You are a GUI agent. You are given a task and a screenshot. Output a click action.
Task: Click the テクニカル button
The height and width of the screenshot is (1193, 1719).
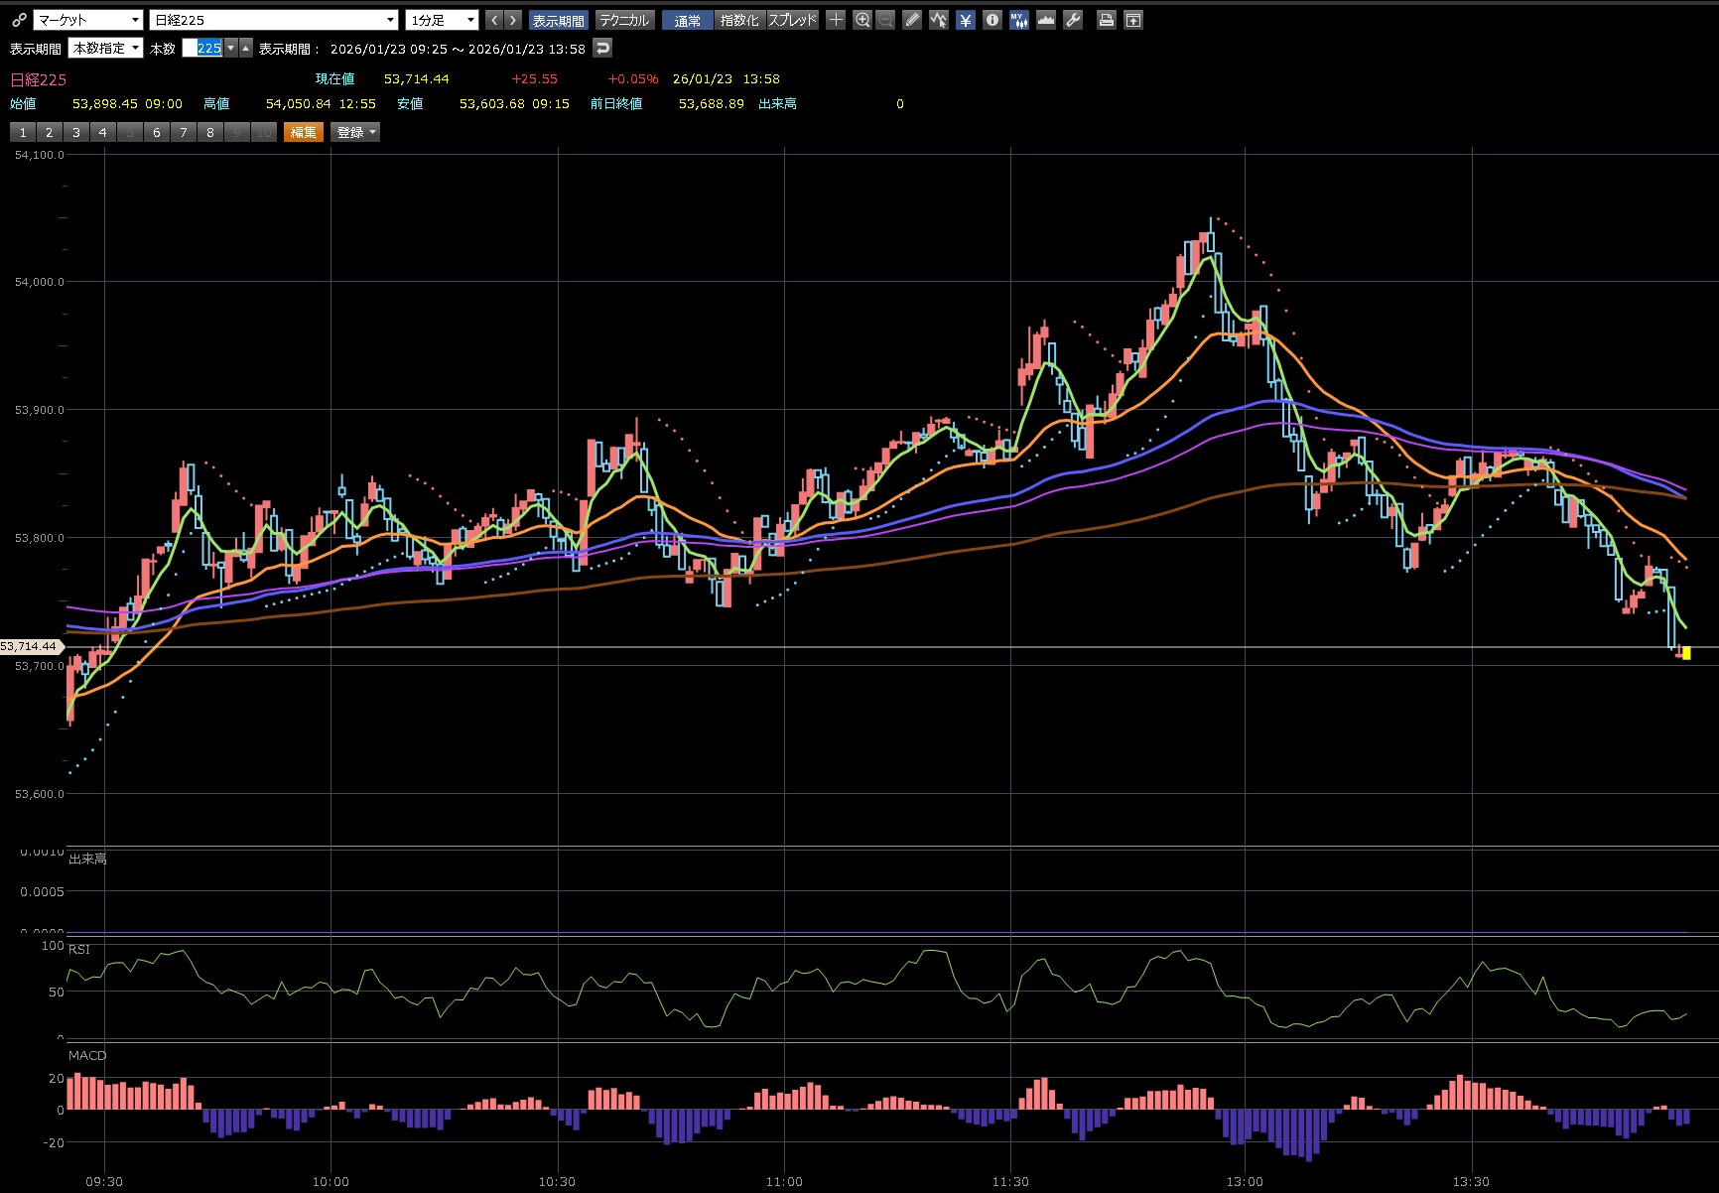pyautogui.click(x=623, y=20)
